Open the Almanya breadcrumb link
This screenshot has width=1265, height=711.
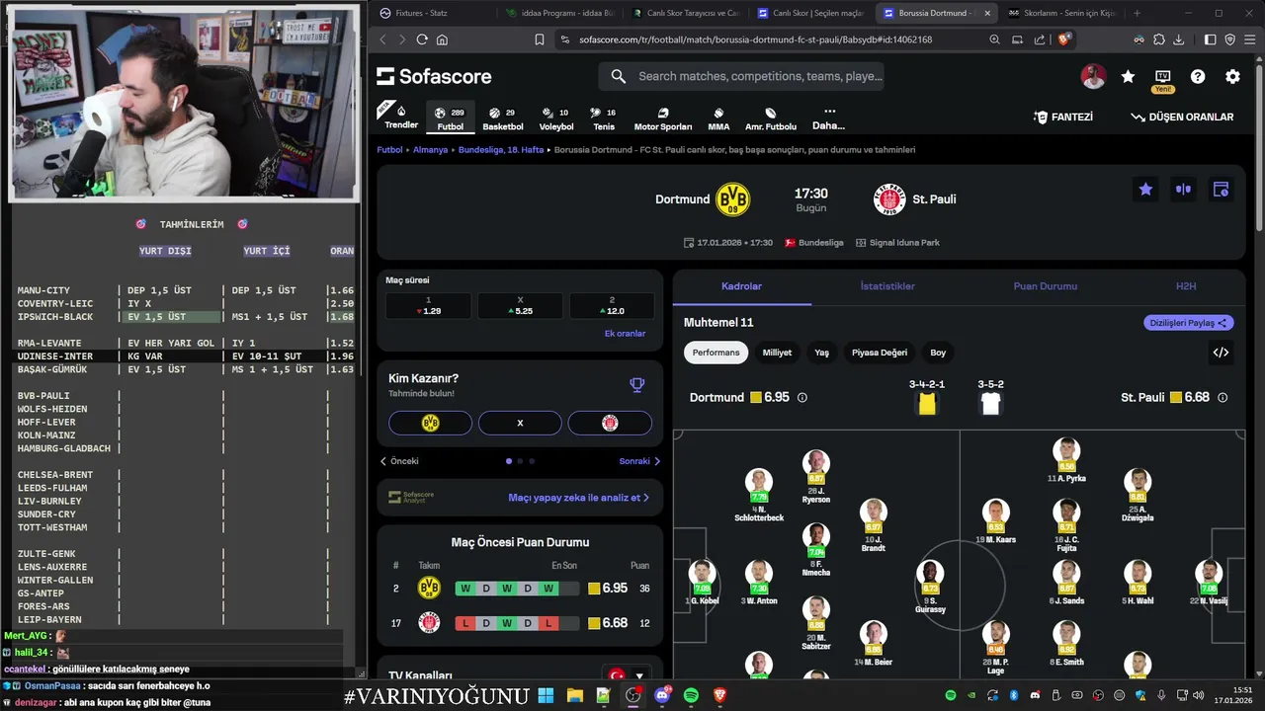[x=430, y=150]
